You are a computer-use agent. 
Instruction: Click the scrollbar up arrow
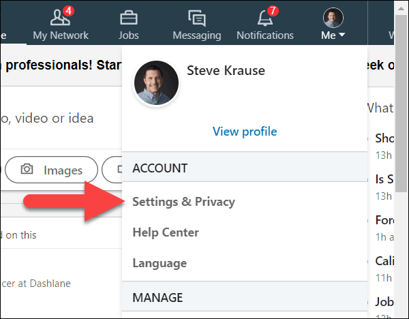pyautogui.click(x=402, y=9)
